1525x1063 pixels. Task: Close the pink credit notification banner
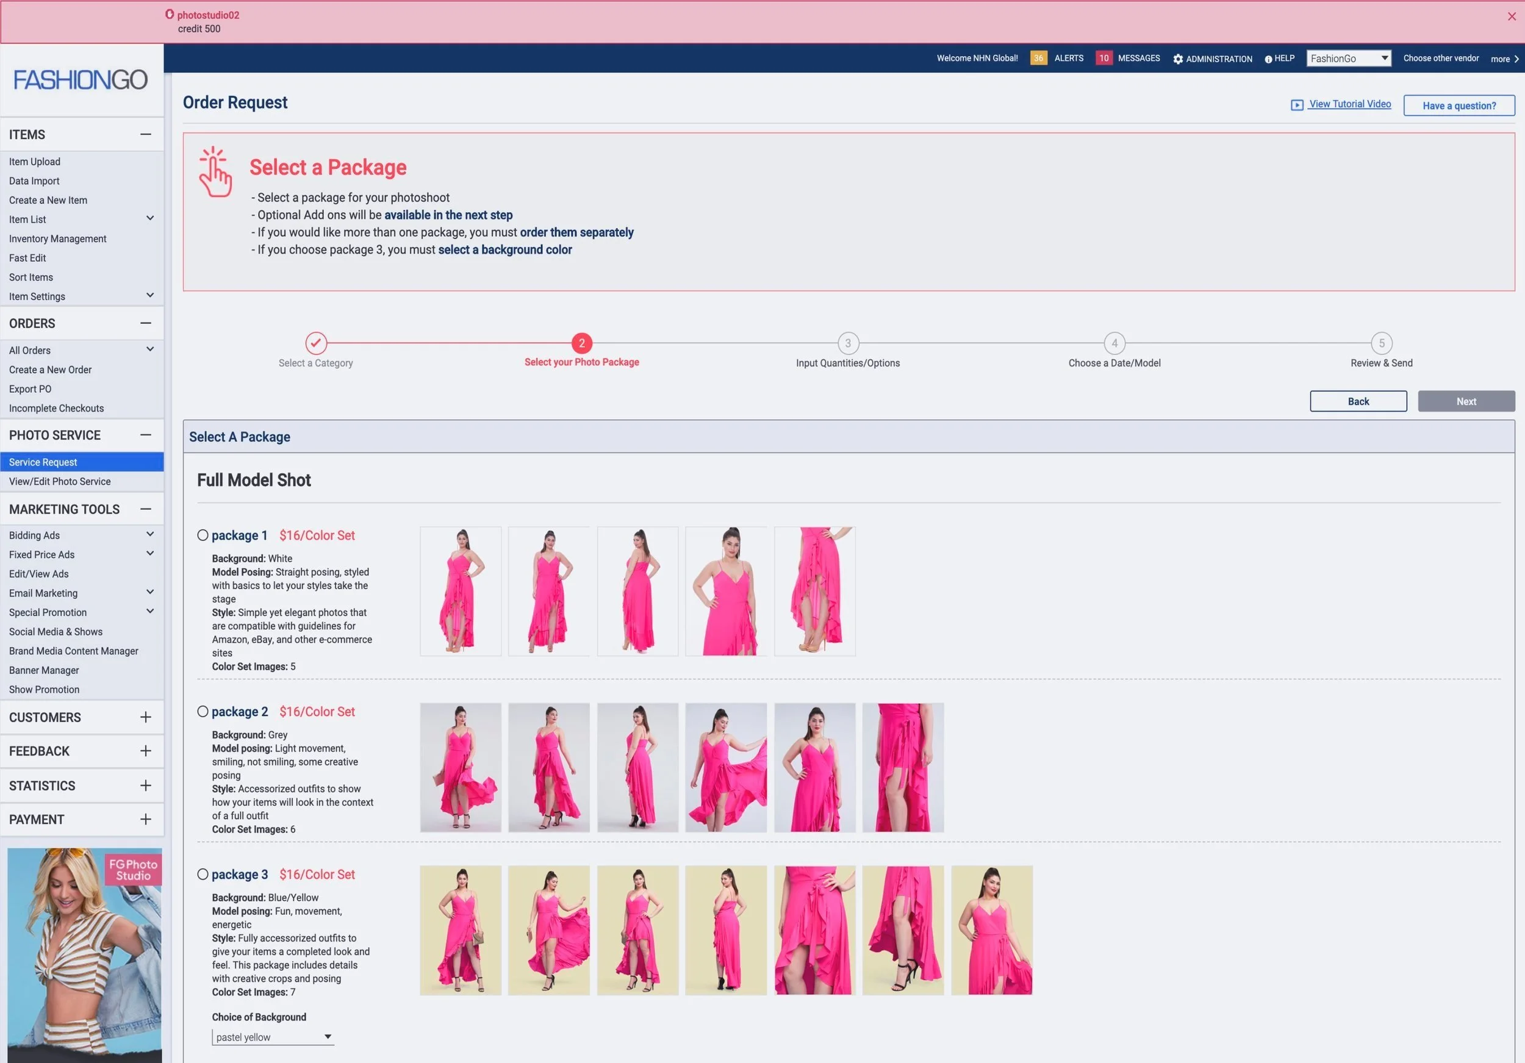1512,16
